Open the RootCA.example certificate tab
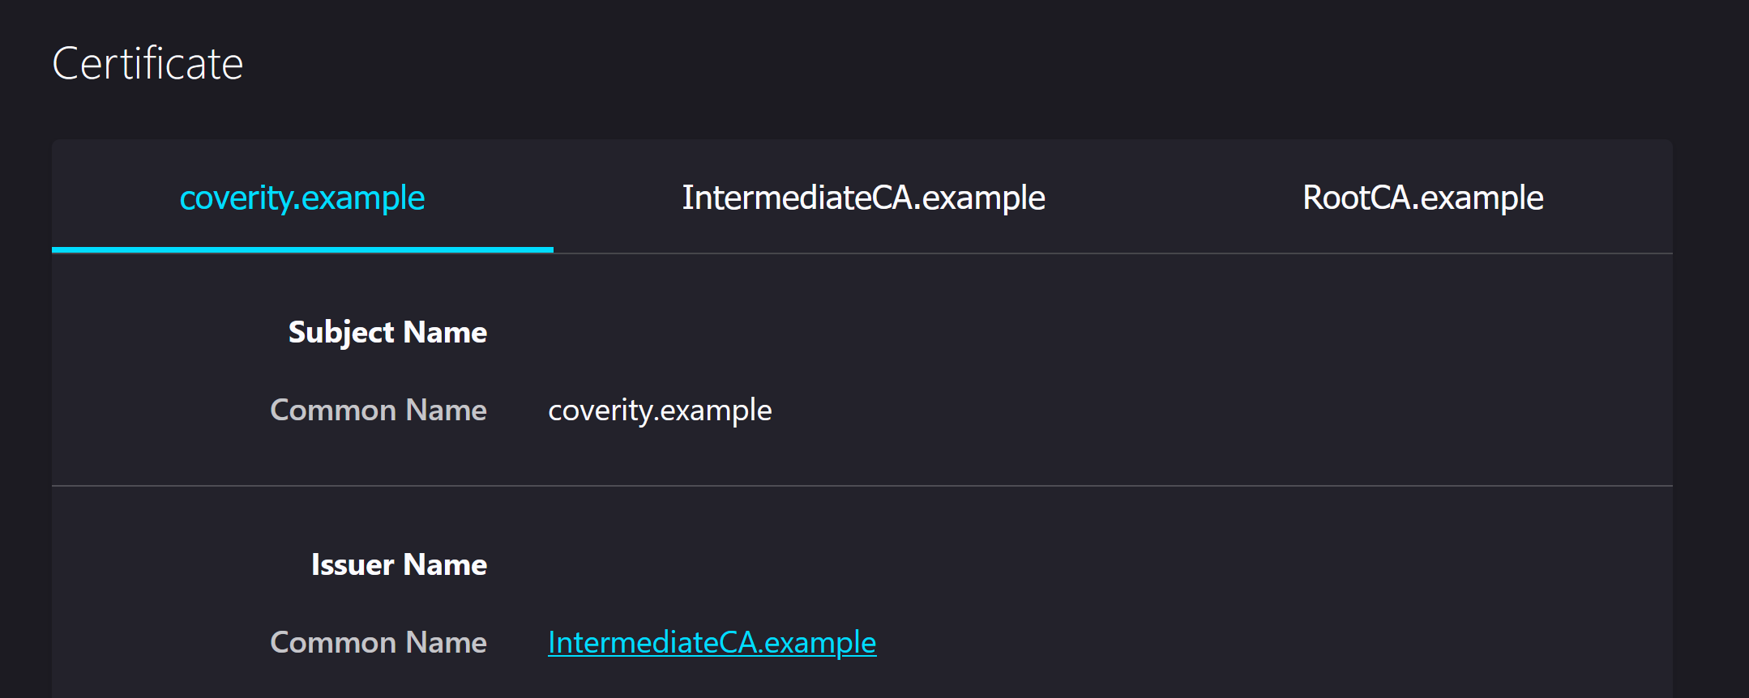The image size is (1749, 698). click(x=1422, y=197)
